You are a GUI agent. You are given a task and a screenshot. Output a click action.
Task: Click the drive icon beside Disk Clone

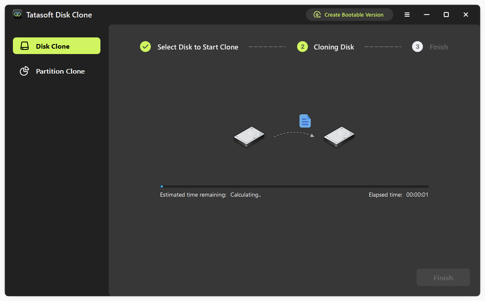[25, 46]
